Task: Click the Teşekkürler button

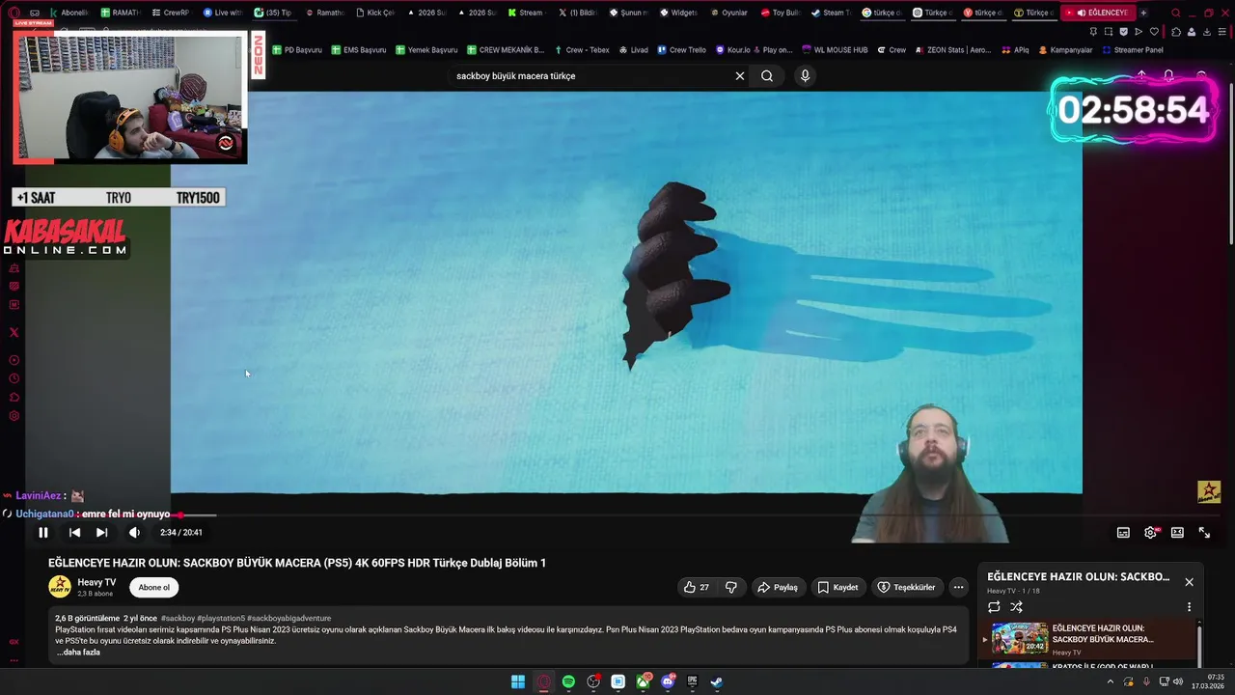Action: [x=906, y=587]
